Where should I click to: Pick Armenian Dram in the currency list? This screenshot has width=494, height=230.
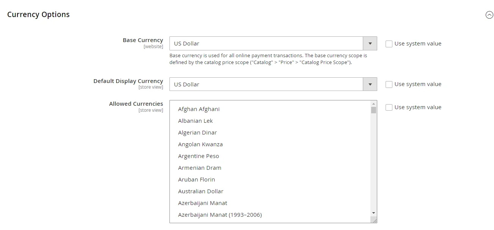pos(200,167)
